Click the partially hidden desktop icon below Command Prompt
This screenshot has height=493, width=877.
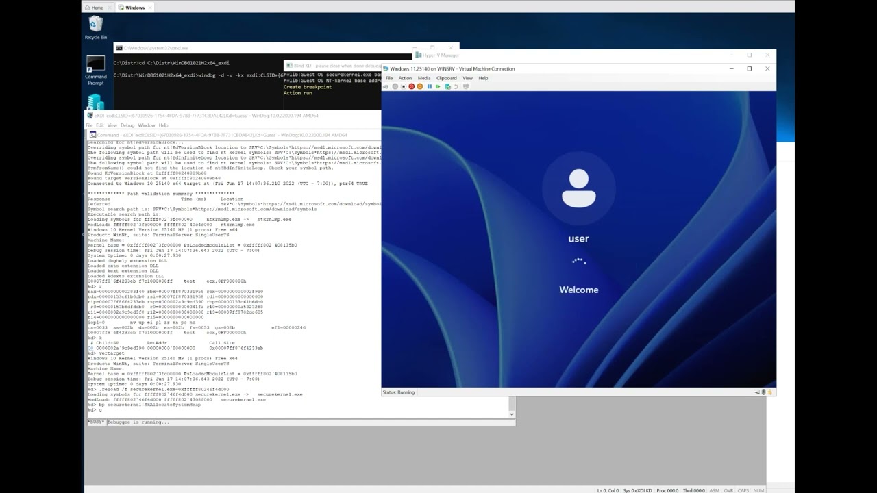coord(95,101)
